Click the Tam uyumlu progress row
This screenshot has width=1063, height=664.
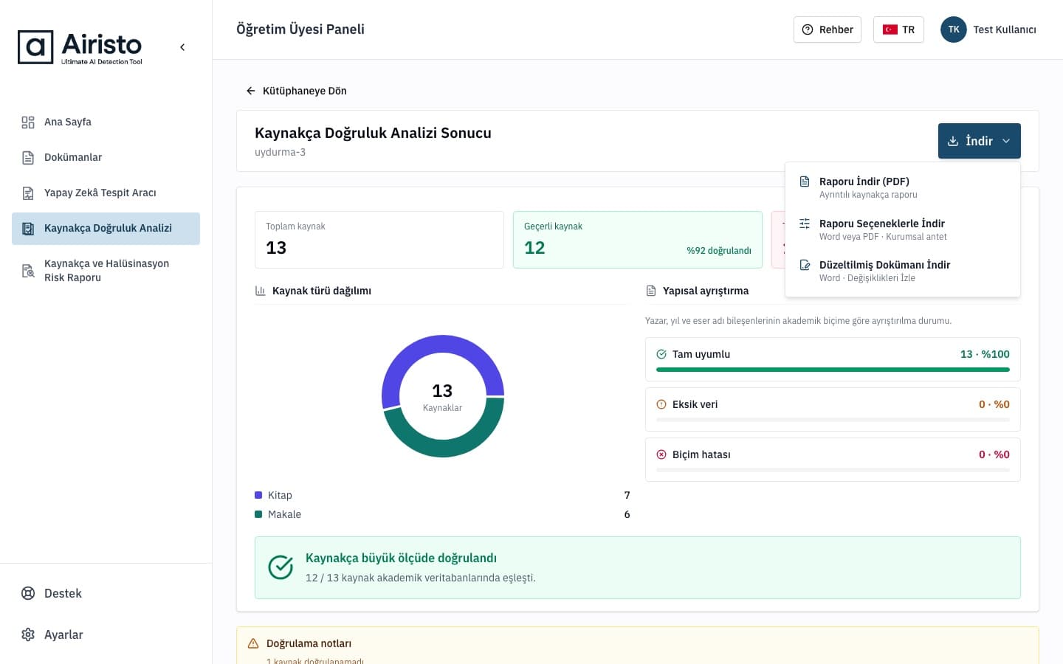pyautogui.click(x=833, y=359)
